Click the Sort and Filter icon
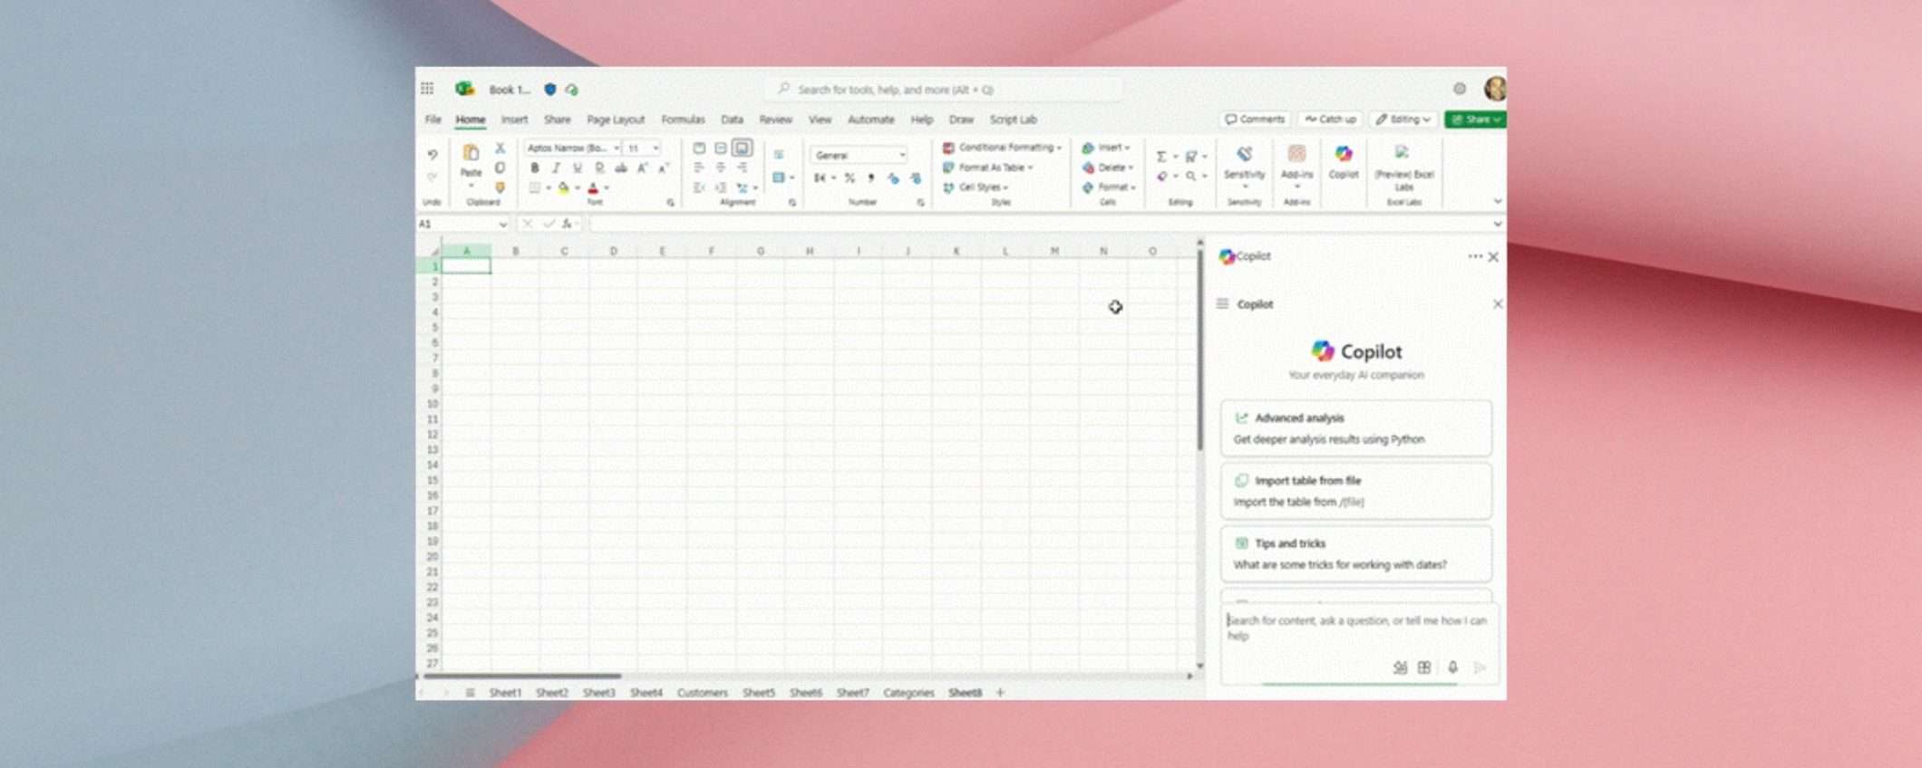 (x=1191, y=157)
